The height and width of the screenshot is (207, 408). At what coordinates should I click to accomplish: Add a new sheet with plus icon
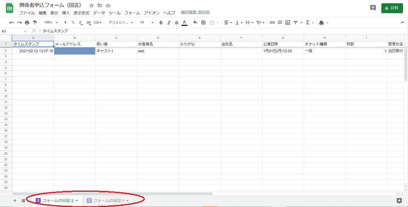point(15,201)
